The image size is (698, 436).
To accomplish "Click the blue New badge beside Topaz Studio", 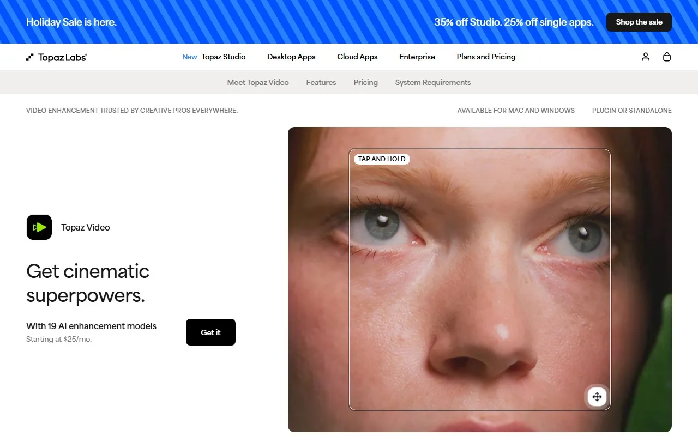I will click(x=190, y=57).
